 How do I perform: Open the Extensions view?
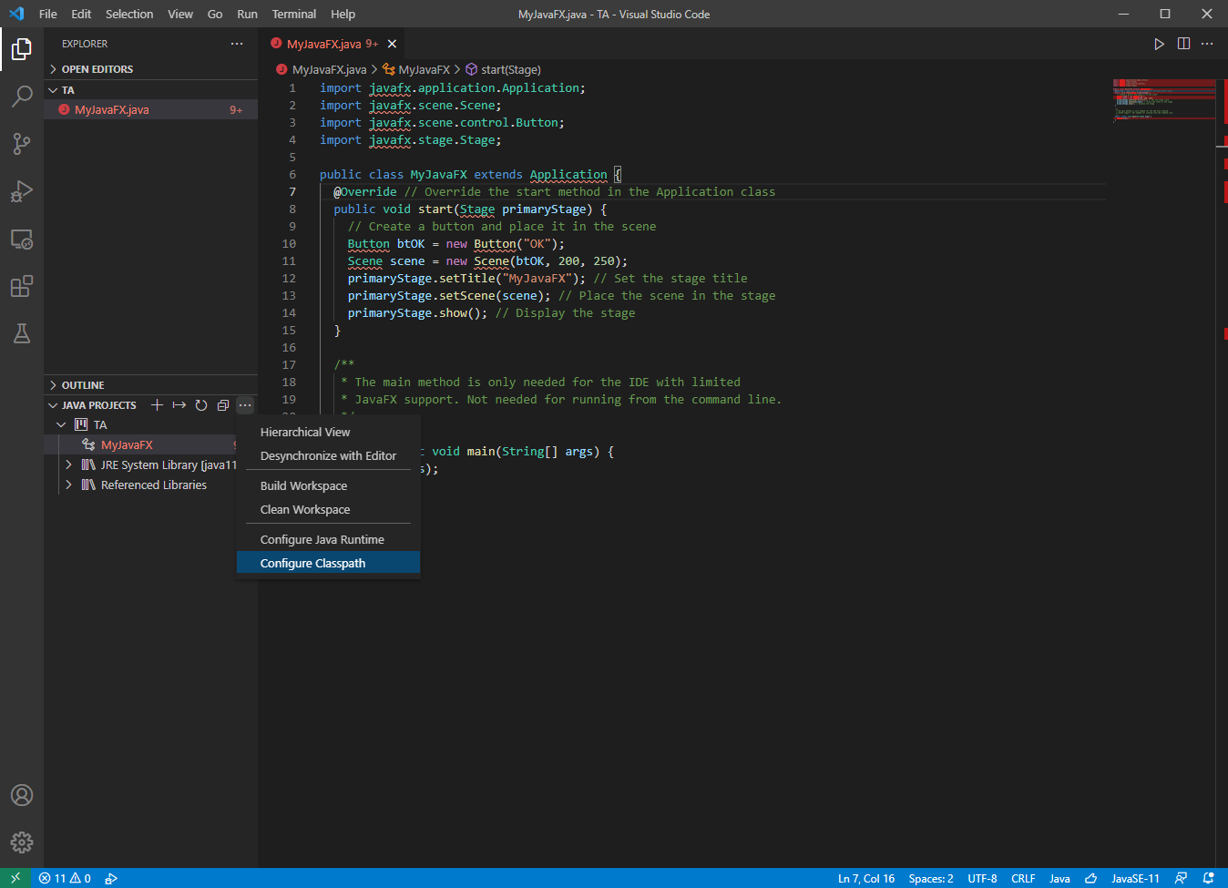(x=22, y=286)
